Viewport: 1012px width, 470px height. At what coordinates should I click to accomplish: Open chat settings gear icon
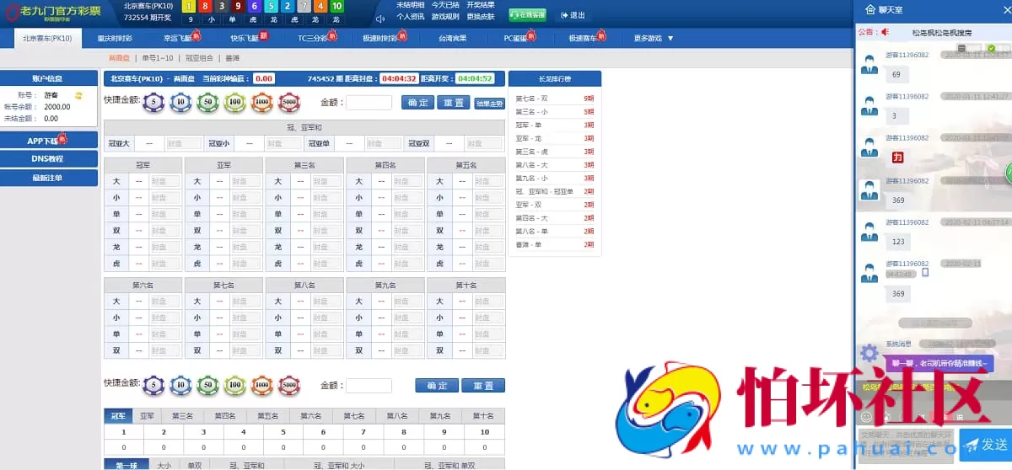[869, 354]
